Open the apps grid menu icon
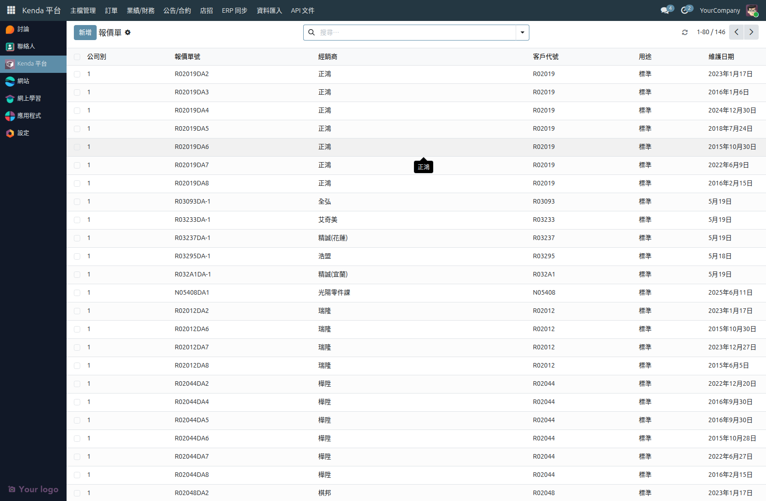Image resolution: width=766 pixels, height=501 pixels. tap(11, 10)
